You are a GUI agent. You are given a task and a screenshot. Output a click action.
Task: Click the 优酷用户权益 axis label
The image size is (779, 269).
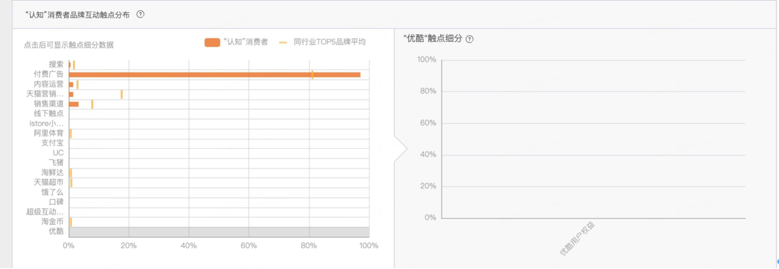577,239
